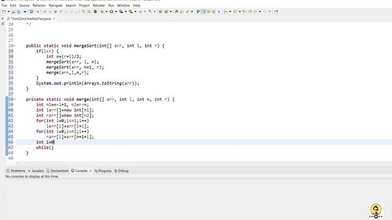
Task: Click the Resume debug toolbar icon
Action: click(x=45, y=12)
